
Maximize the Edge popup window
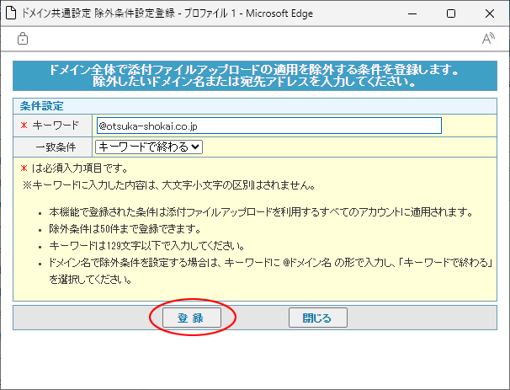click(x=451, y=13)
